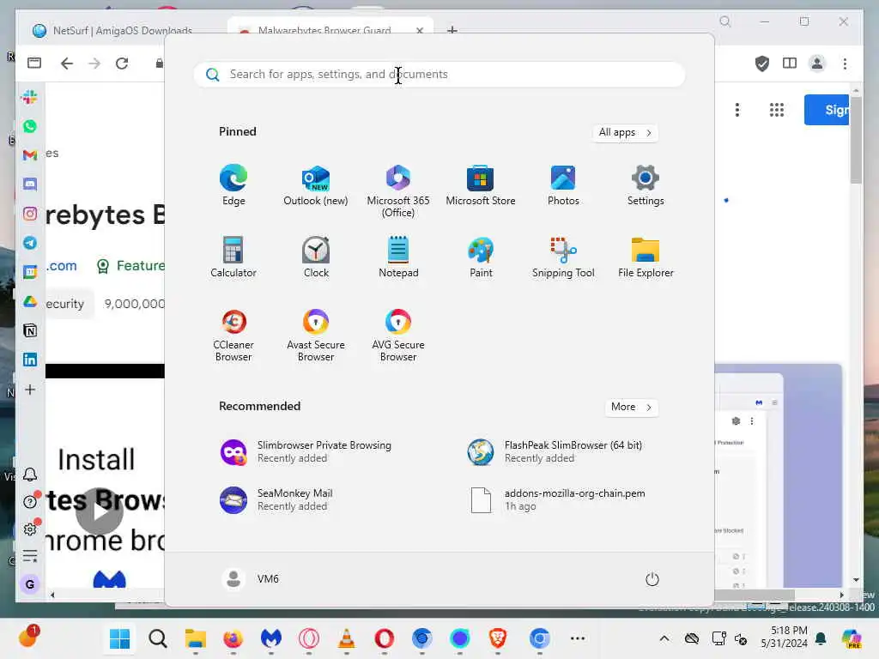Viewport: 879px width, 659px height.
Task: Open Google Drive in browser sidebar
Action: click(30, 301)
